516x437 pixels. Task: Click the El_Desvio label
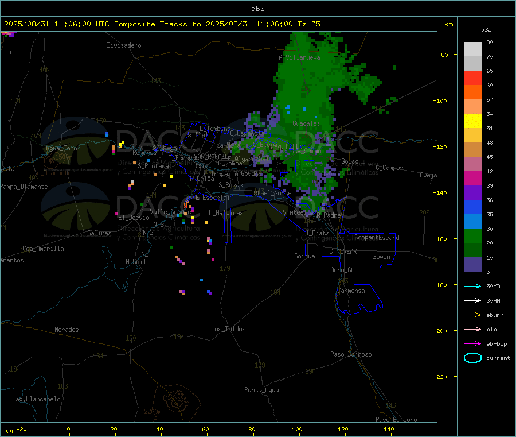click(x=134, y=218)
